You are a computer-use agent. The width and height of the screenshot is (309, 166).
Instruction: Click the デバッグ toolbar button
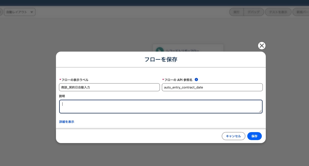[x=254, y=12]
